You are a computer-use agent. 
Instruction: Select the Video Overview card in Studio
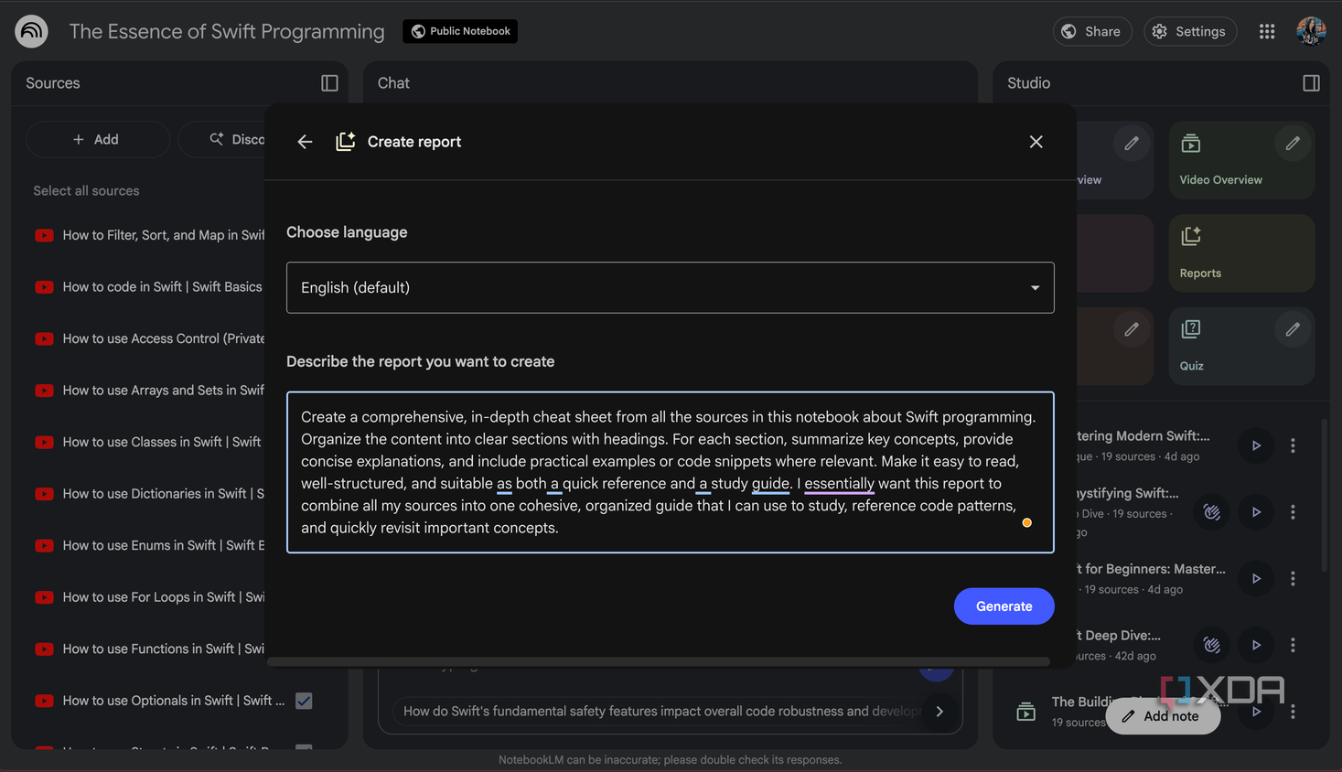pyautogui.click(x=1241, y=160)
